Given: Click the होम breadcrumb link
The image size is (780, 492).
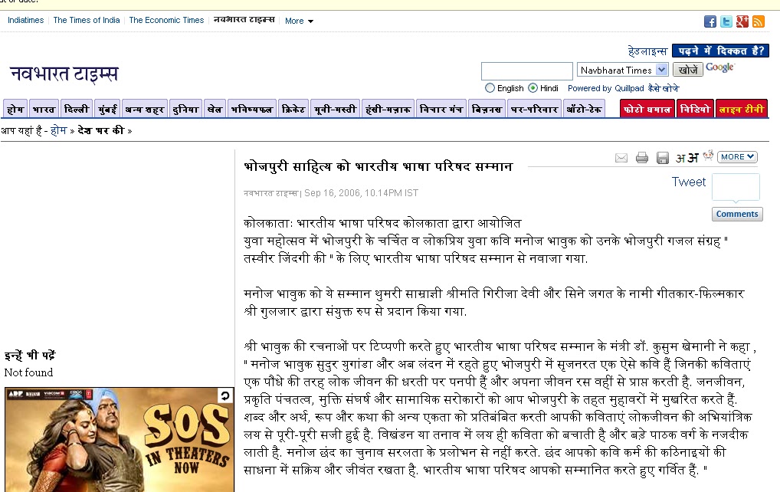Looking at the screenshot, I should pos(58,130).
